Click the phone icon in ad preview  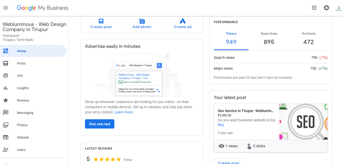[158, 90]
